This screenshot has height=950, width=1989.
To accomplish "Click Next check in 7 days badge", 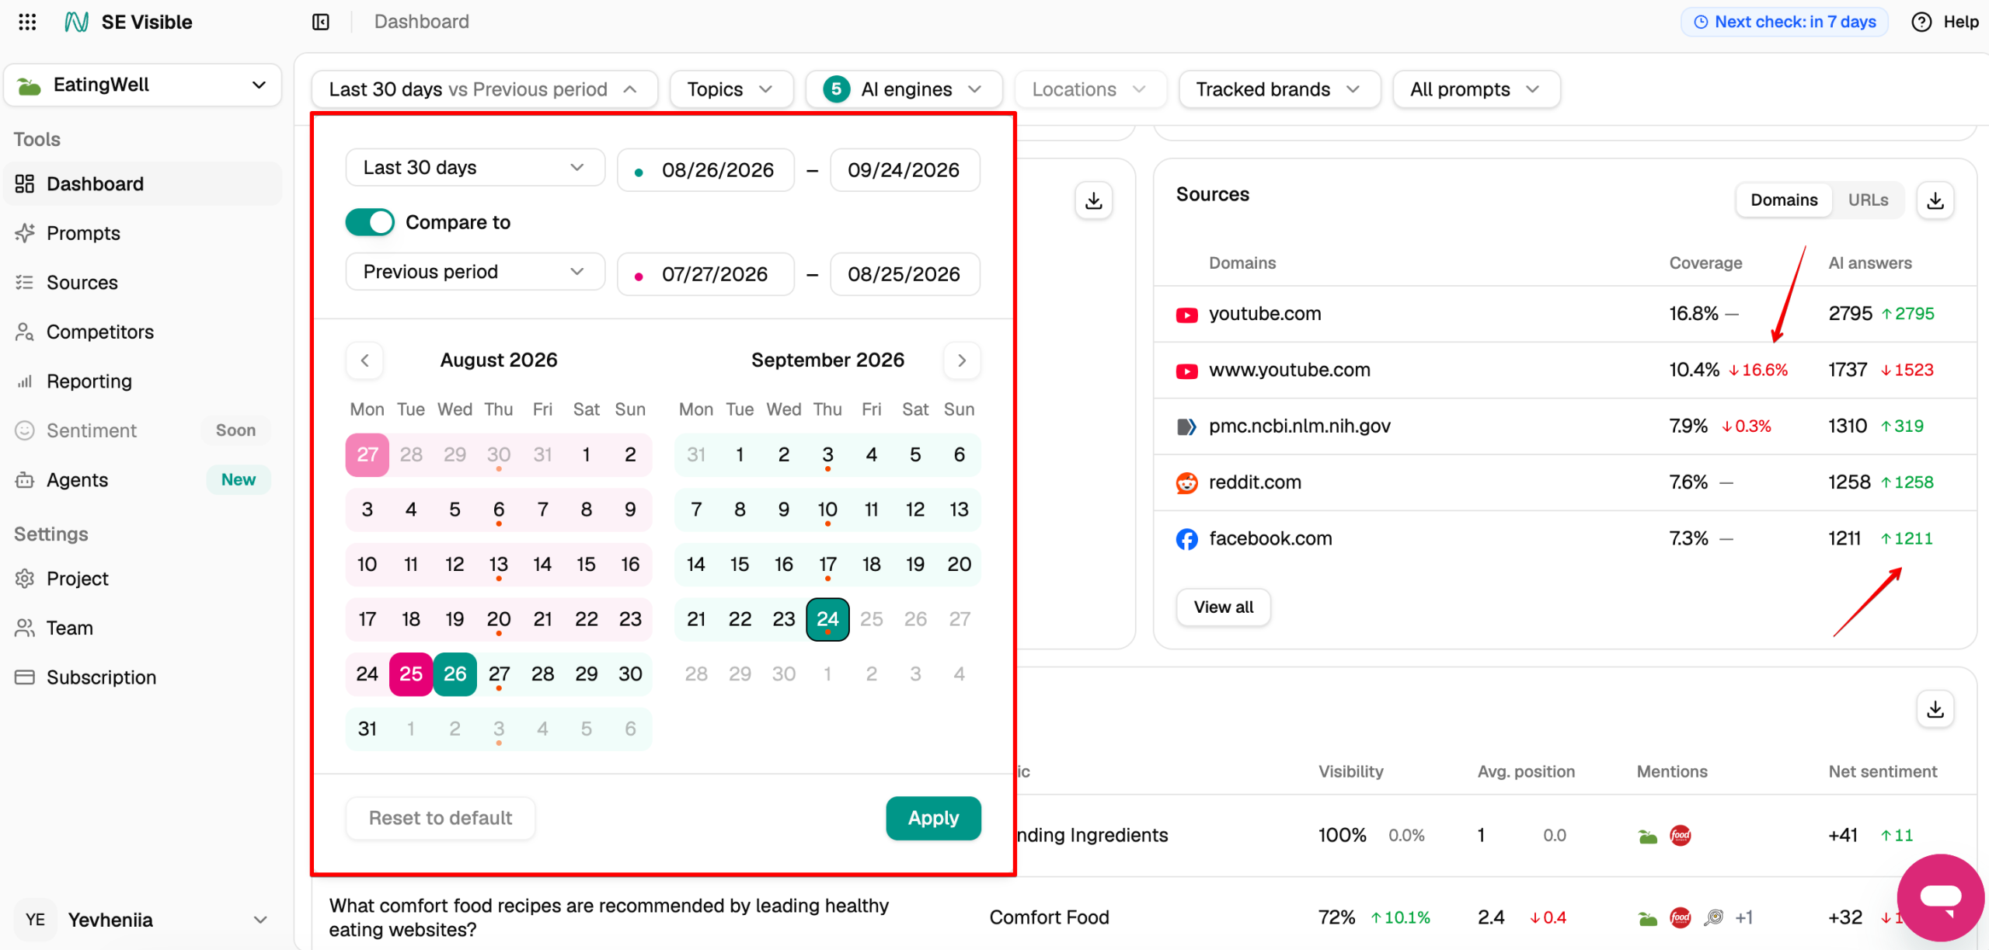I will [x=1785, y=22].
